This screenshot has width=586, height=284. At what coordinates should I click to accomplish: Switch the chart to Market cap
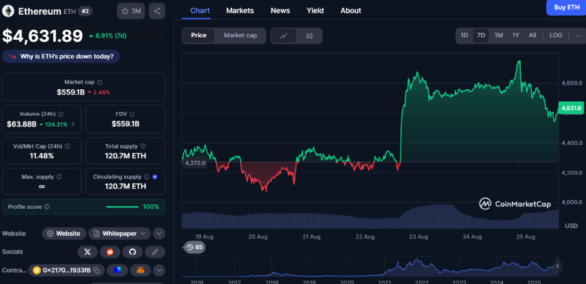[x=240, y=35]
